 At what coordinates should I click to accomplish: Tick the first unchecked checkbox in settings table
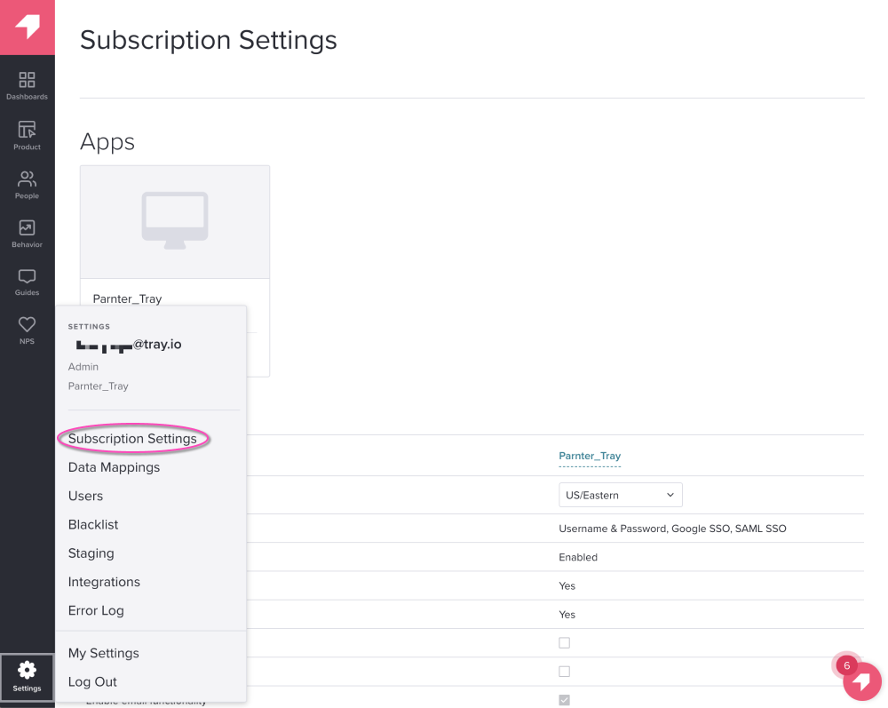(564, 643)
